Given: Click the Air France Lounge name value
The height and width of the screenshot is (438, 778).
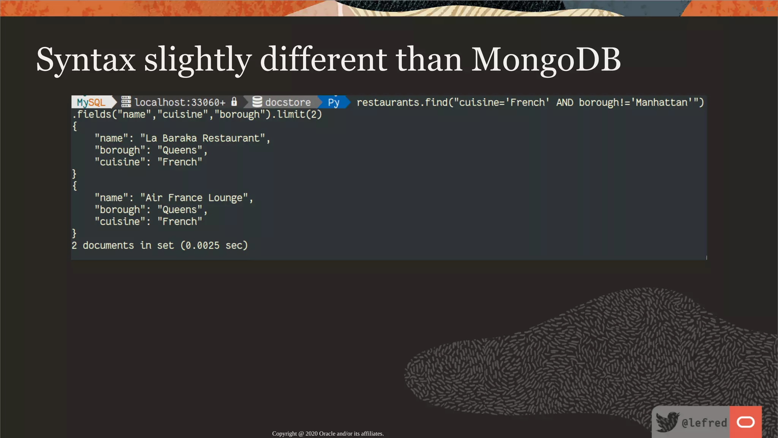Looking at the screenshot, I should 194,198.
